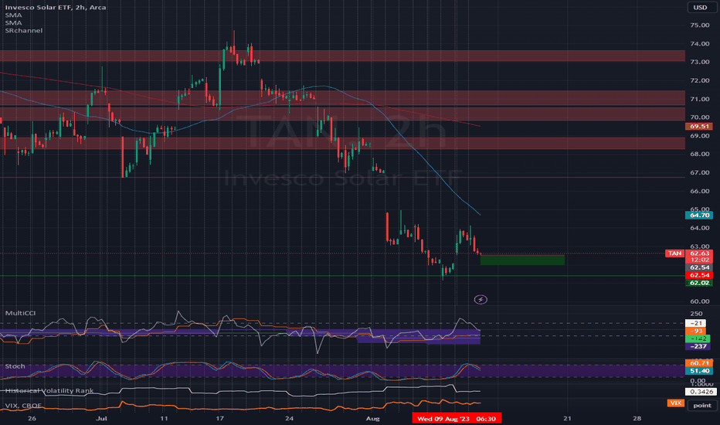
Task: Select the Invesco Solar ETF chart title
Action: tap(56, 8)
